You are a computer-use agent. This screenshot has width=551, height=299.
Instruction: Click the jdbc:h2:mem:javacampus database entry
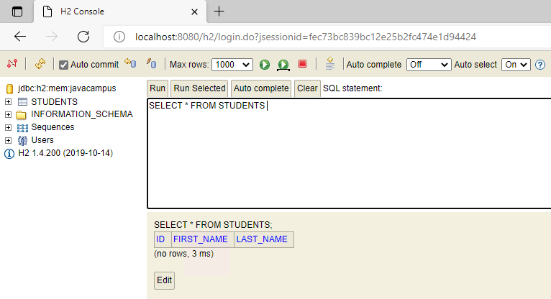(67, 88)
